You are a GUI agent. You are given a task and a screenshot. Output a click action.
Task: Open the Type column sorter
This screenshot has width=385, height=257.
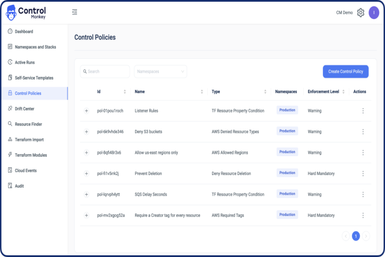click(265, 91)
